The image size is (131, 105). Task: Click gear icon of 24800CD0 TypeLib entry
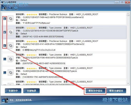click(11, 73)
